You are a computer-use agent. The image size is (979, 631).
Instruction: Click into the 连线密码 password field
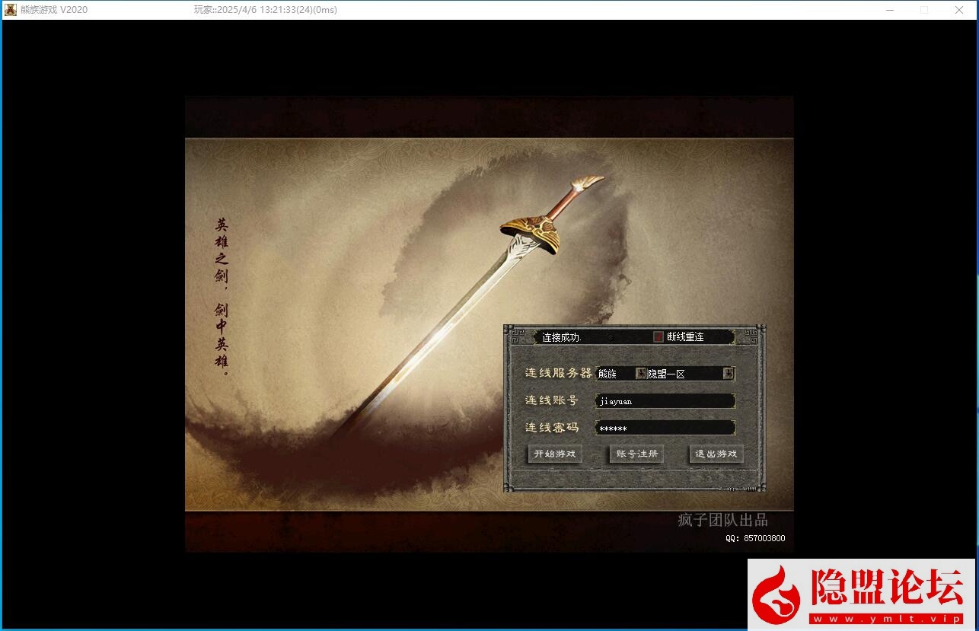click(665, 429)
